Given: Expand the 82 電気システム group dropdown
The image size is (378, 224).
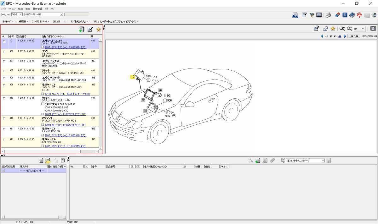Looking at the screenshot, I should point(87,21).
